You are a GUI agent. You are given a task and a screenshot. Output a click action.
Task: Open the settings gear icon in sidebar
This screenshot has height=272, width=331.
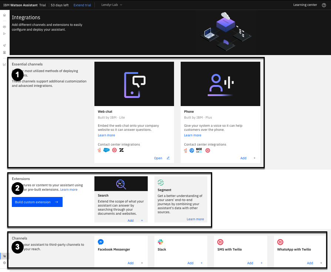4,263
